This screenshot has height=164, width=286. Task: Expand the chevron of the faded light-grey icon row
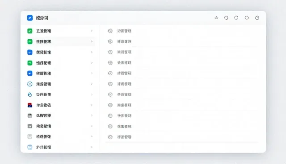[92, 136]
